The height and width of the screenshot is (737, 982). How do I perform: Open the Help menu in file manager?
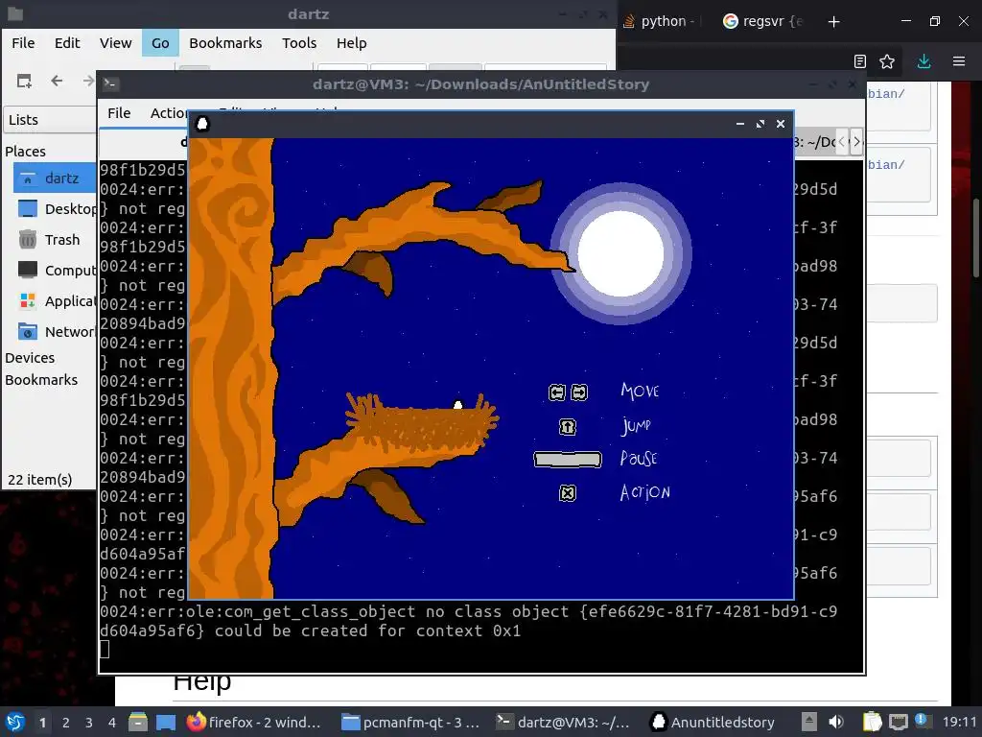351,43
